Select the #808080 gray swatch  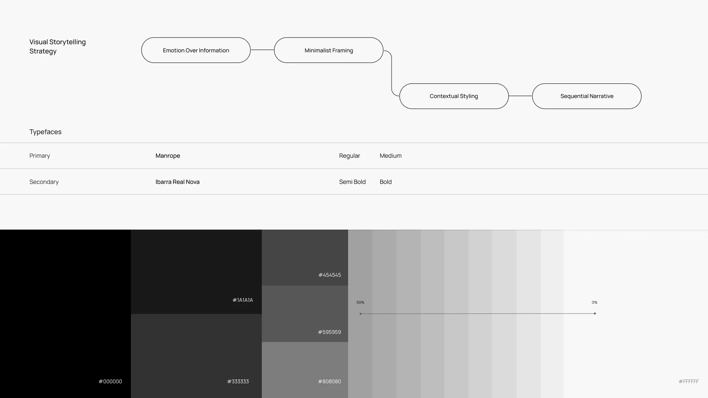pyautogui.click(x=305, y=370)
